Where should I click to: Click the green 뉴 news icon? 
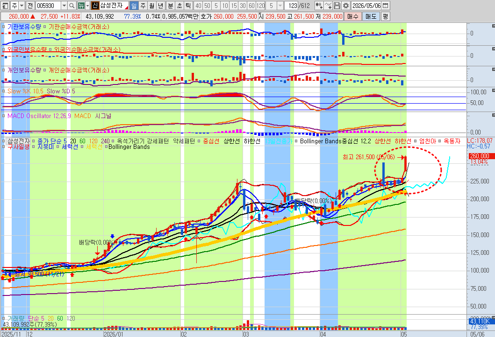(81, 5)
